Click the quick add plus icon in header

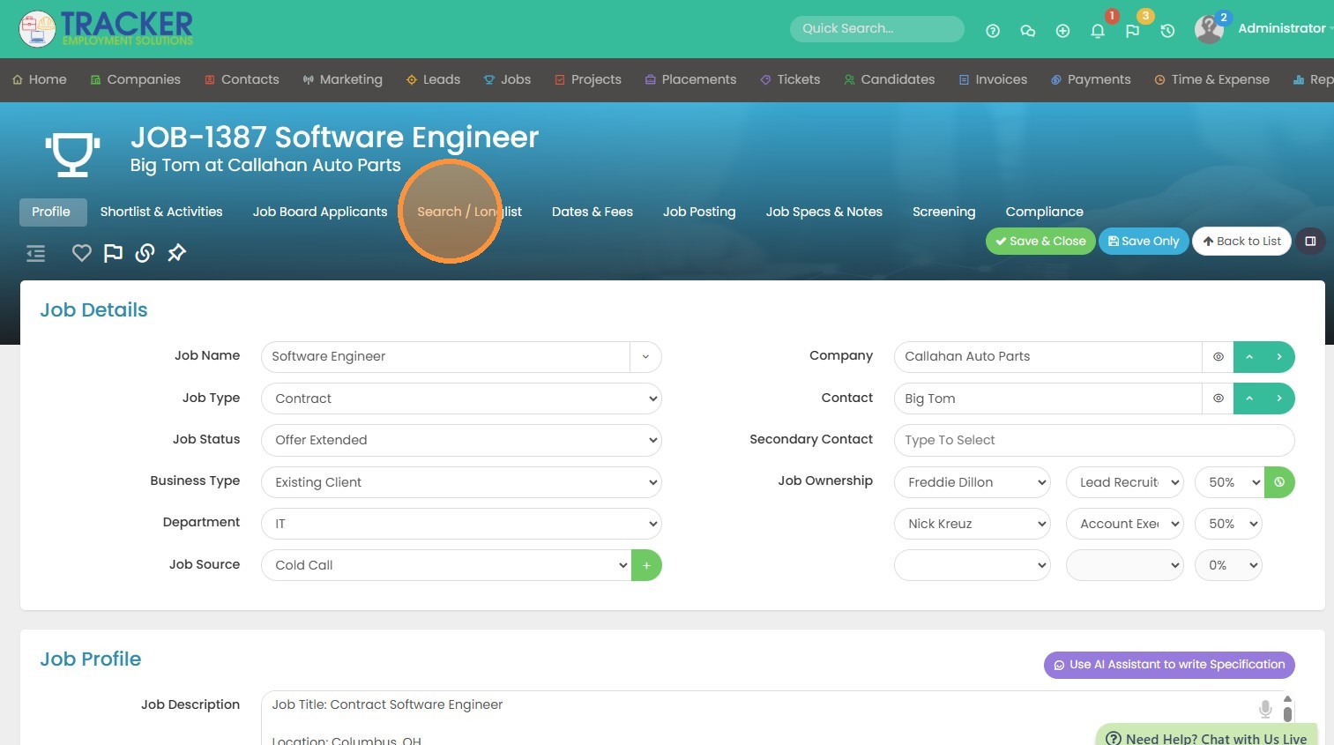pyautogui.click(x=1062, y=31)
